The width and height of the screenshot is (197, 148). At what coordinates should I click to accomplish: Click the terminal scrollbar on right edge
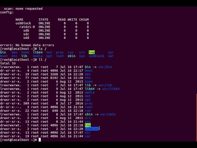point(196,117)
